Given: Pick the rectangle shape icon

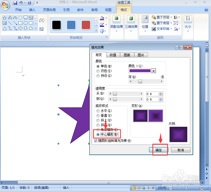Looking at the screenshot, I should coord(20,23).
